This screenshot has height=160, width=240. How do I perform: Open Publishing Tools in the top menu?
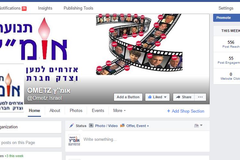[x=78, y=8]
